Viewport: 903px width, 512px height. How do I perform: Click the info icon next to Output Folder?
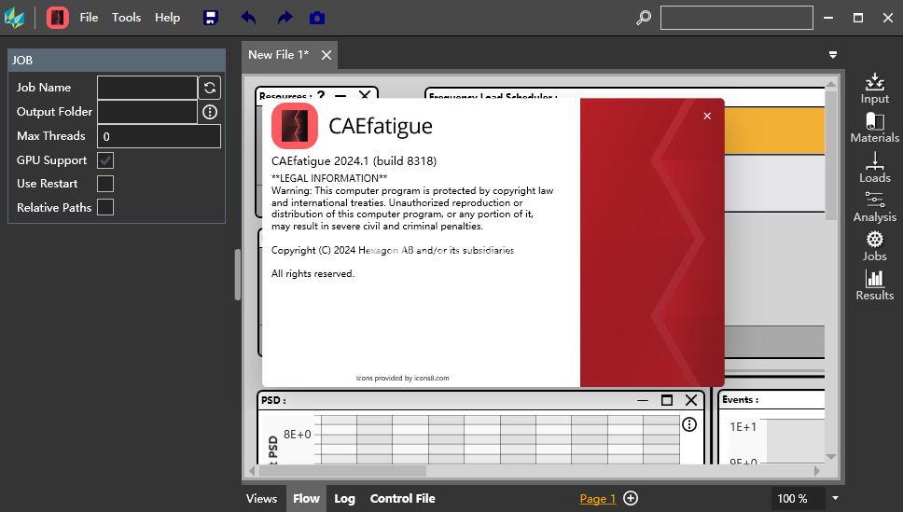(x=210, y=112)
